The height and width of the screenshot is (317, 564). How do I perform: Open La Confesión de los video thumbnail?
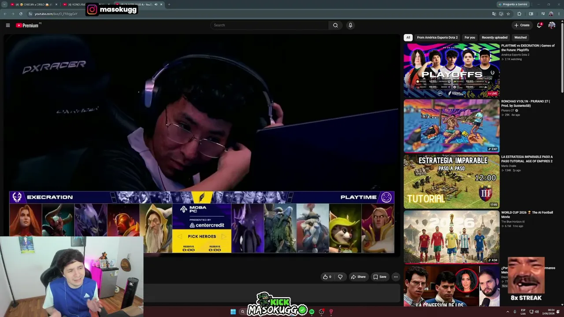452,286
